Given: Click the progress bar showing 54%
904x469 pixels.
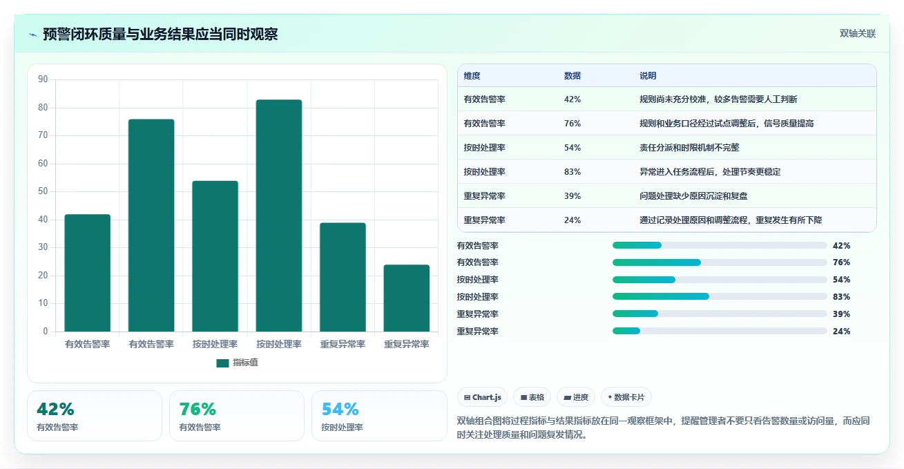Looking at the screenshot, I should point(720,280).
